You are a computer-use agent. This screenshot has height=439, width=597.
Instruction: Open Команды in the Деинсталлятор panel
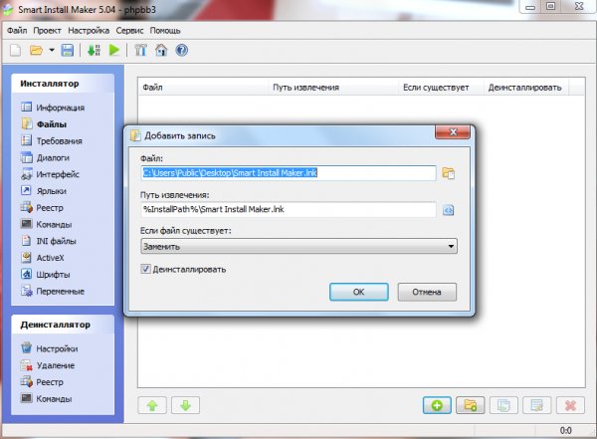click(54, 399)
